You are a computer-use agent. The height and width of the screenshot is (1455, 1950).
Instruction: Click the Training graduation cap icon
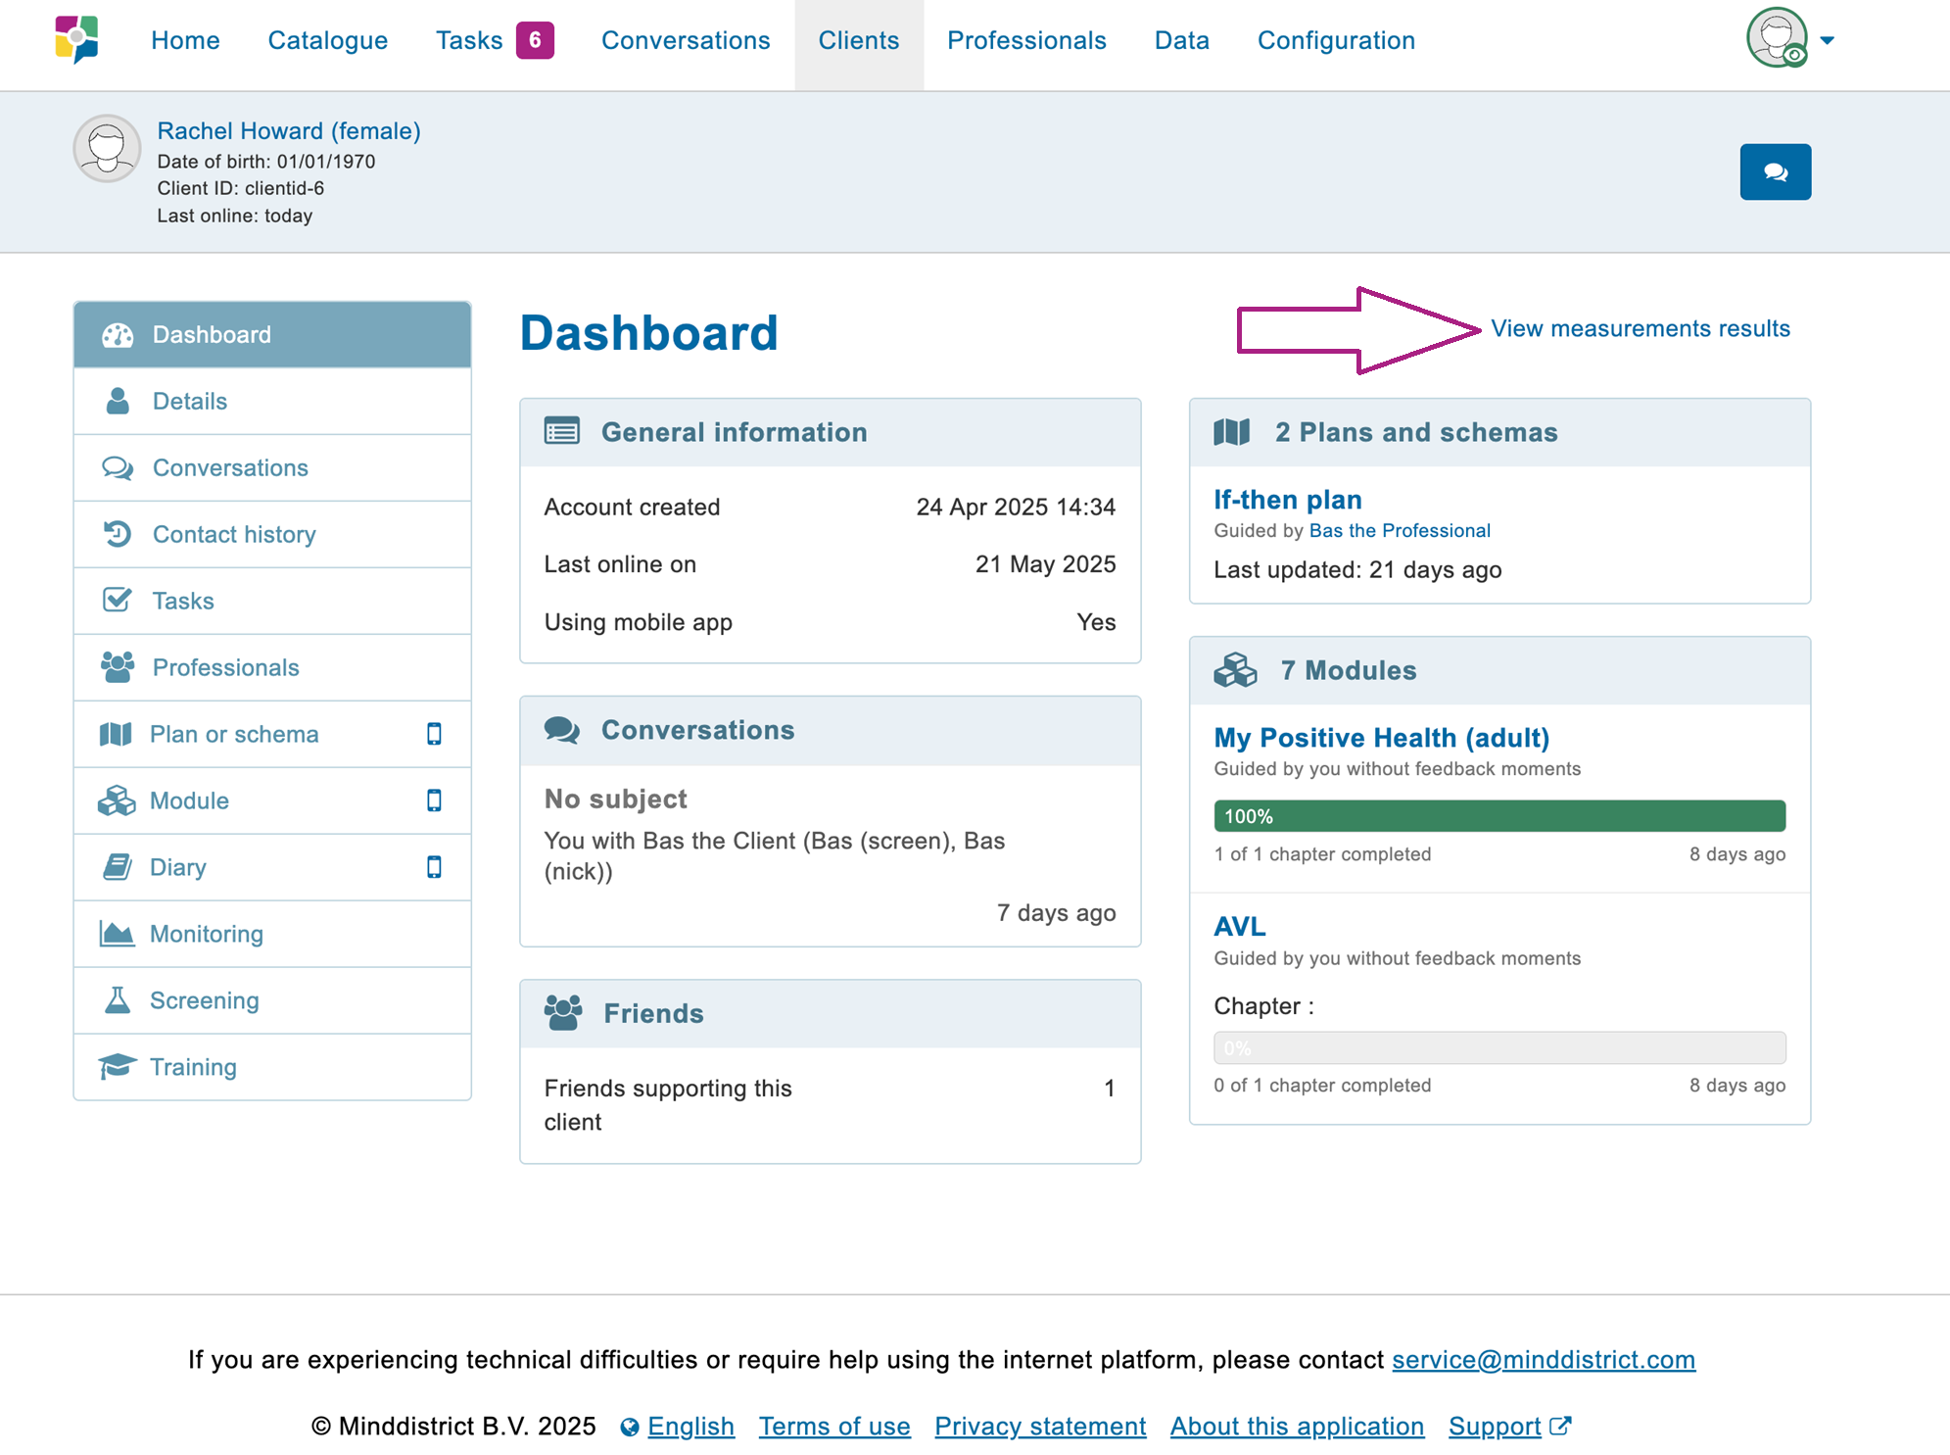[x=118, y=1066]
